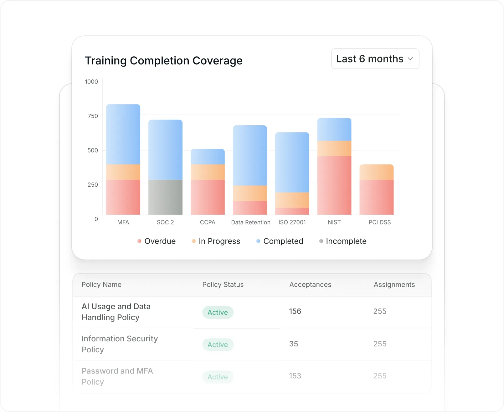The image size is (504, 412).
Task: Sort by Acceptances column header
Action: click(x=310, y=284)
